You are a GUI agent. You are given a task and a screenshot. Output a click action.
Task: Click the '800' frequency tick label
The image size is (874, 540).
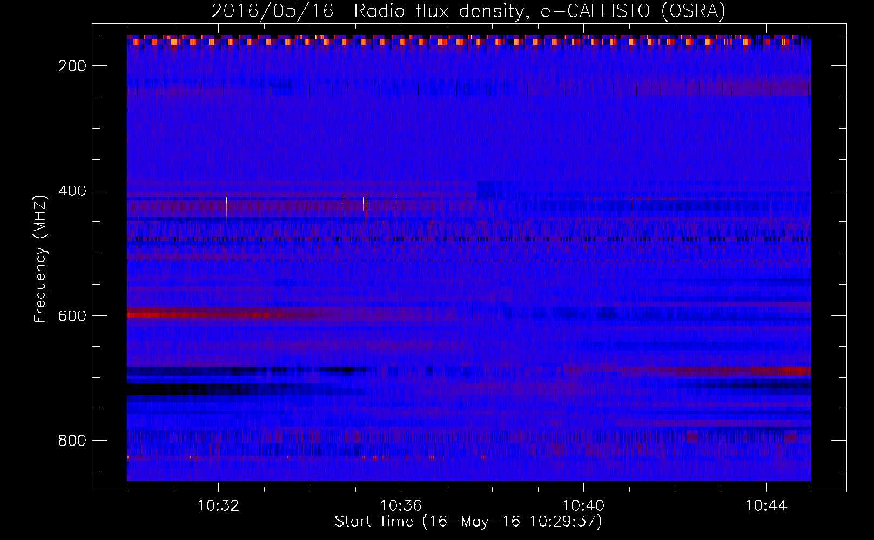coord(72,441)
